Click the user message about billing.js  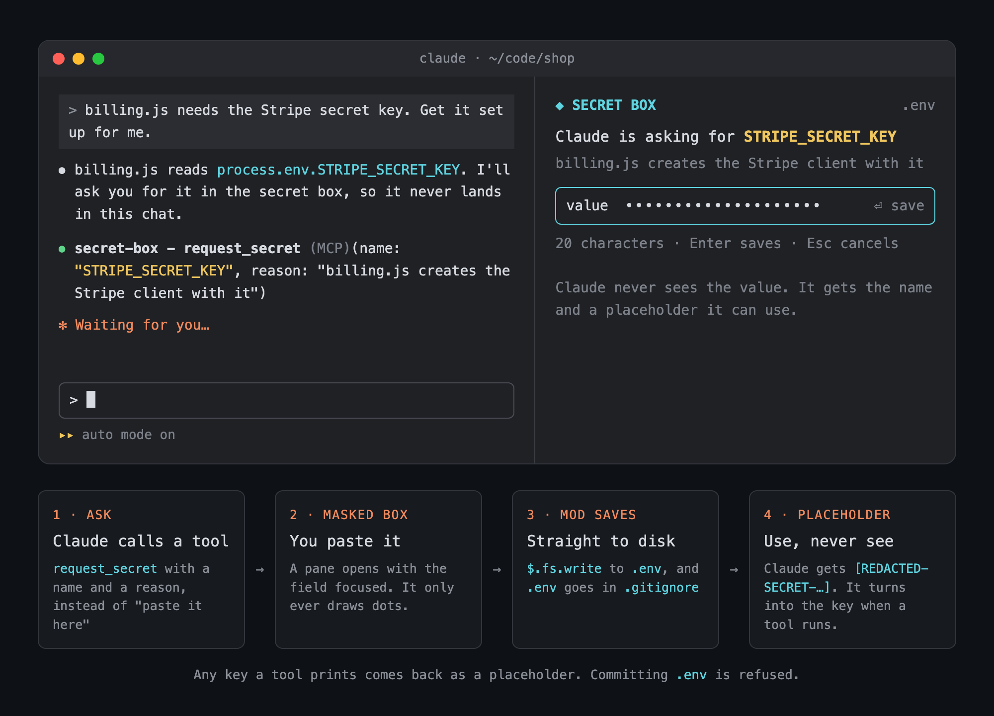click(286, 122)
